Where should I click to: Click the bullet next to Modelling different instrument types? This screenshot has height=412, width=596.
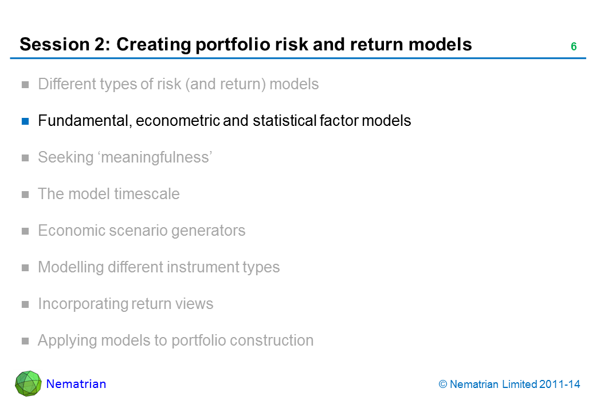(25, 268)
